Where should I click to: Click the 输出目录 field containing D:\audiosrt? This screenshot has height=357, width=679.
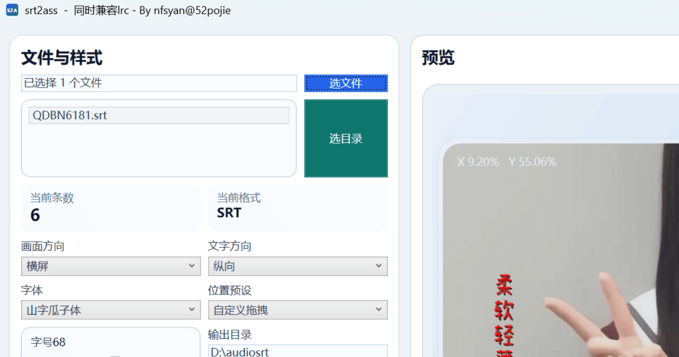tap(297, 351)
